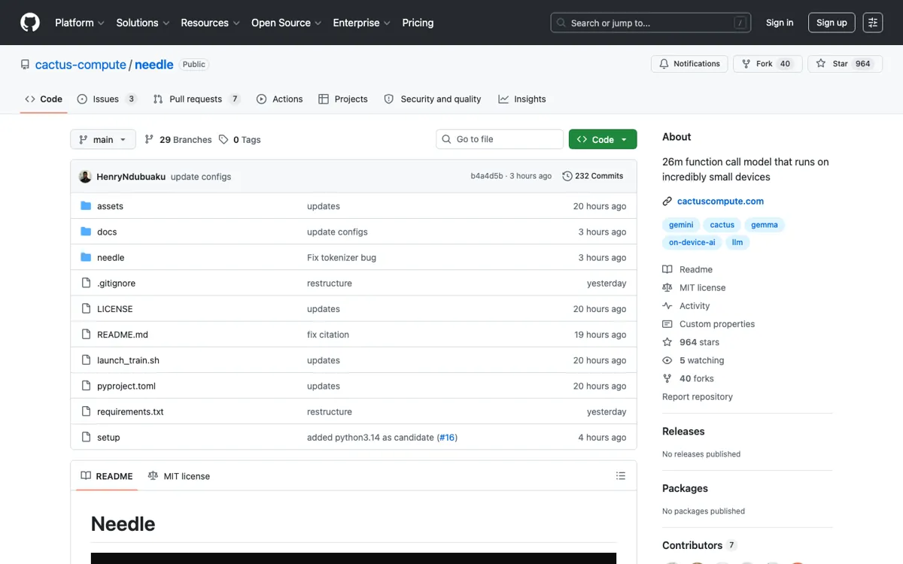This screenshot has height=564, width=903.
Task: Click the gemma topic tag
Action: [x=765, y=225]
